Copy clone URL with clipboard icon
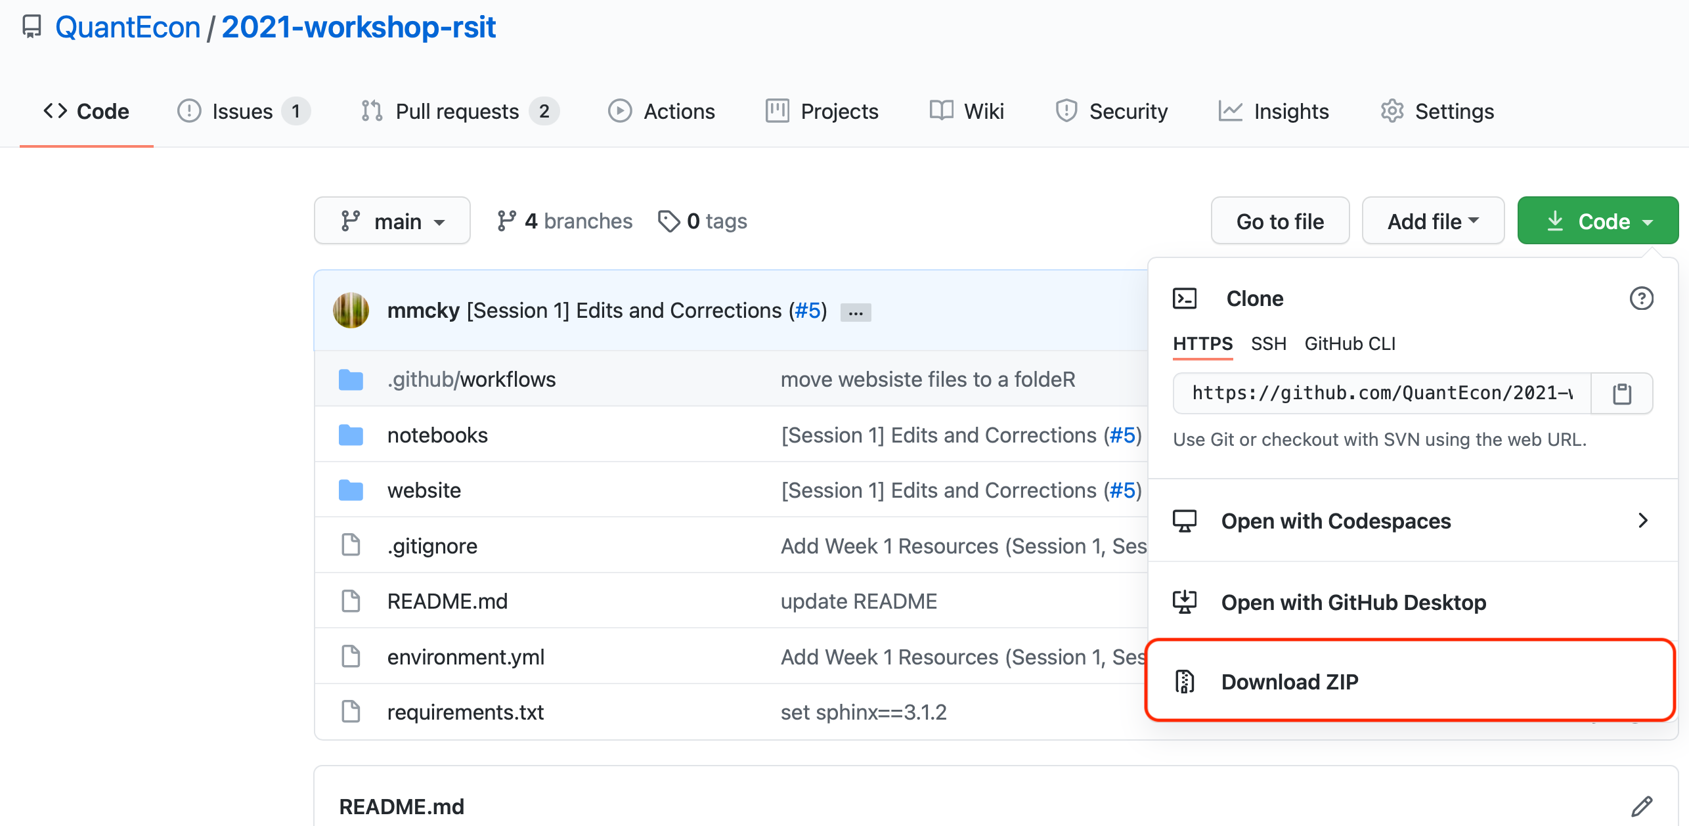This screenshot has height=826, width=1689. click(x=1622, y=393)
